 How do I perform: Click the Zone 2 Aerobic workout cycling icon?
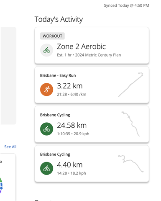coord(46,50)
